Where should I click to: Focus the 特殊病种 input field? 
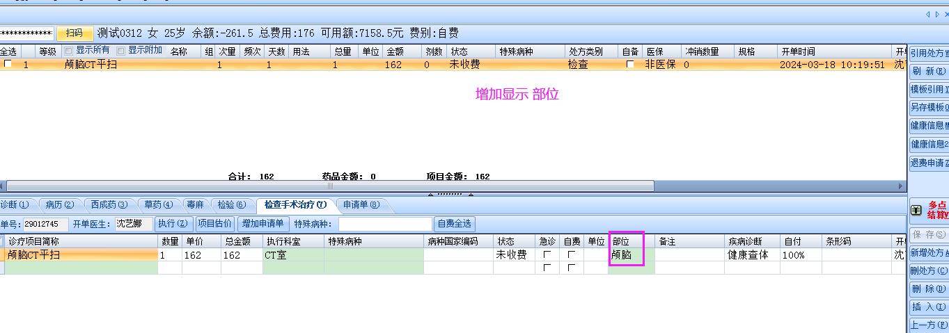385,224
